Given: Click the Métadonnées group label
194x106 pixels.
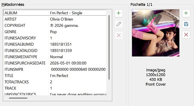Looking at the screenshot, I should pos(13,4).
